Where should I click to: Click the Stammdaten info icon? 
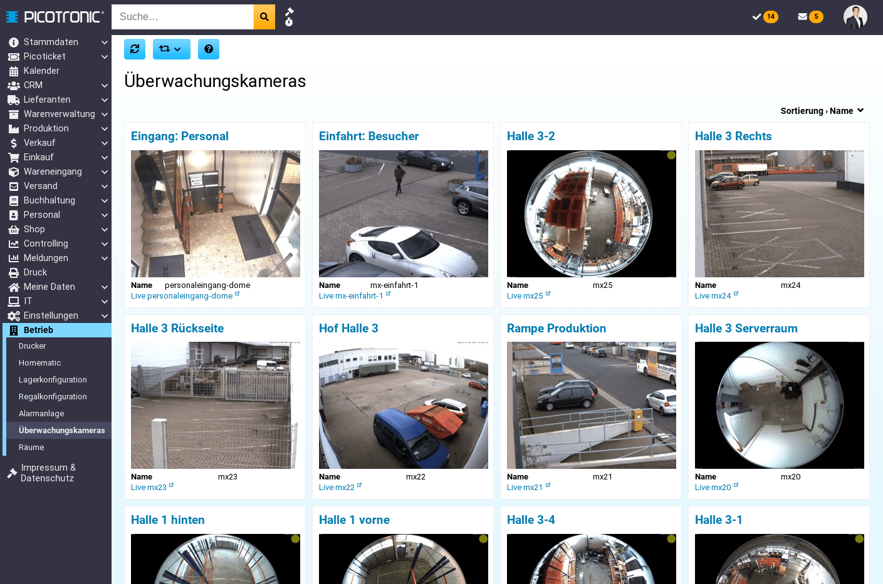pyautogui.click(x=14, y=42)
